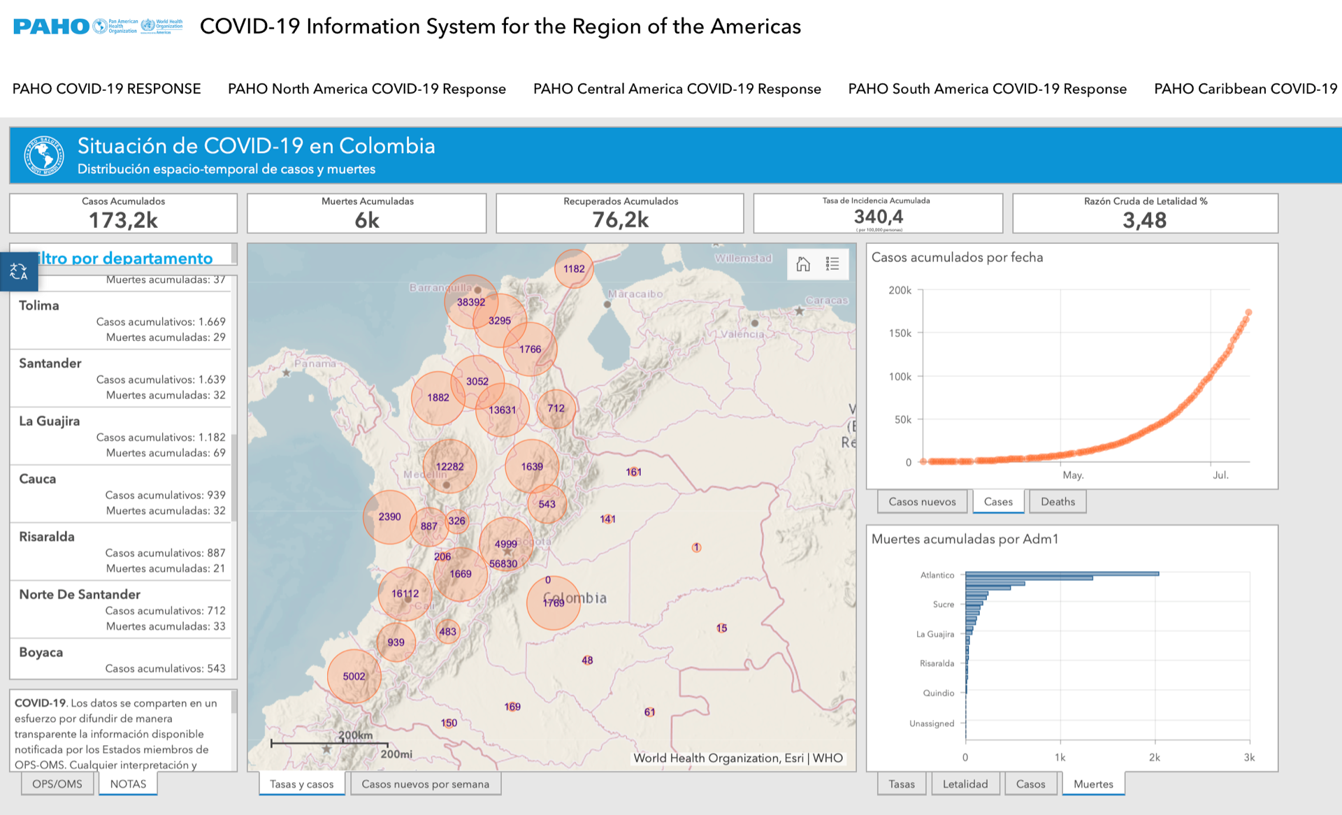
Task: Click the PAHO logo
Action: 52,27
